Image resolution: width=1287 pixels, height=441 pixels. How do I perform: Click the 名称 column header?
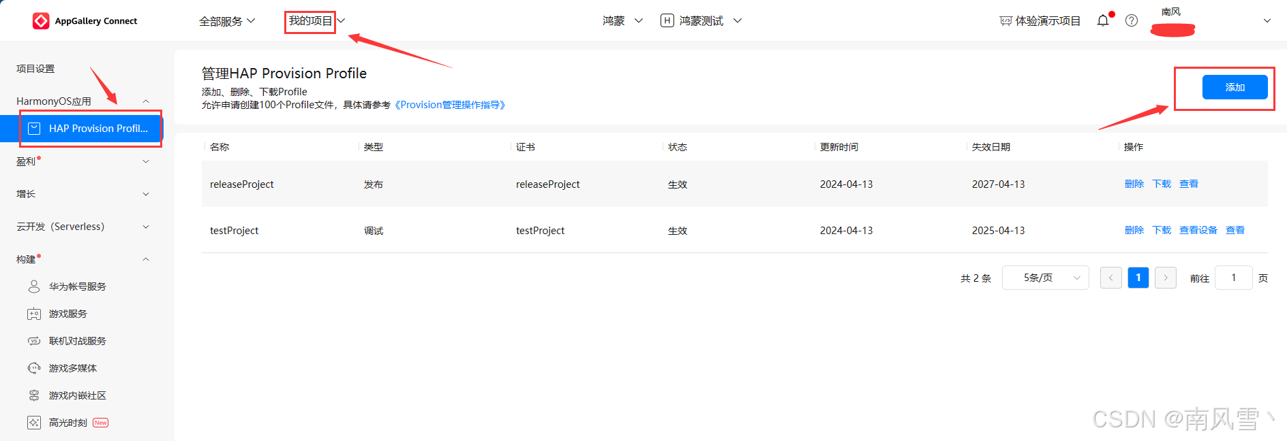[219, 147]
